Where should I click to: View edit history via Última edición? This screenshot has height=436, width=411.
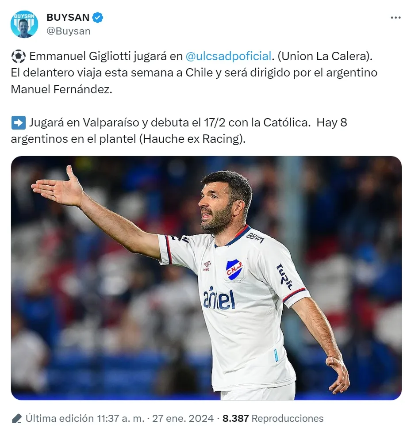pyautogui.click(x=60, y=418)
